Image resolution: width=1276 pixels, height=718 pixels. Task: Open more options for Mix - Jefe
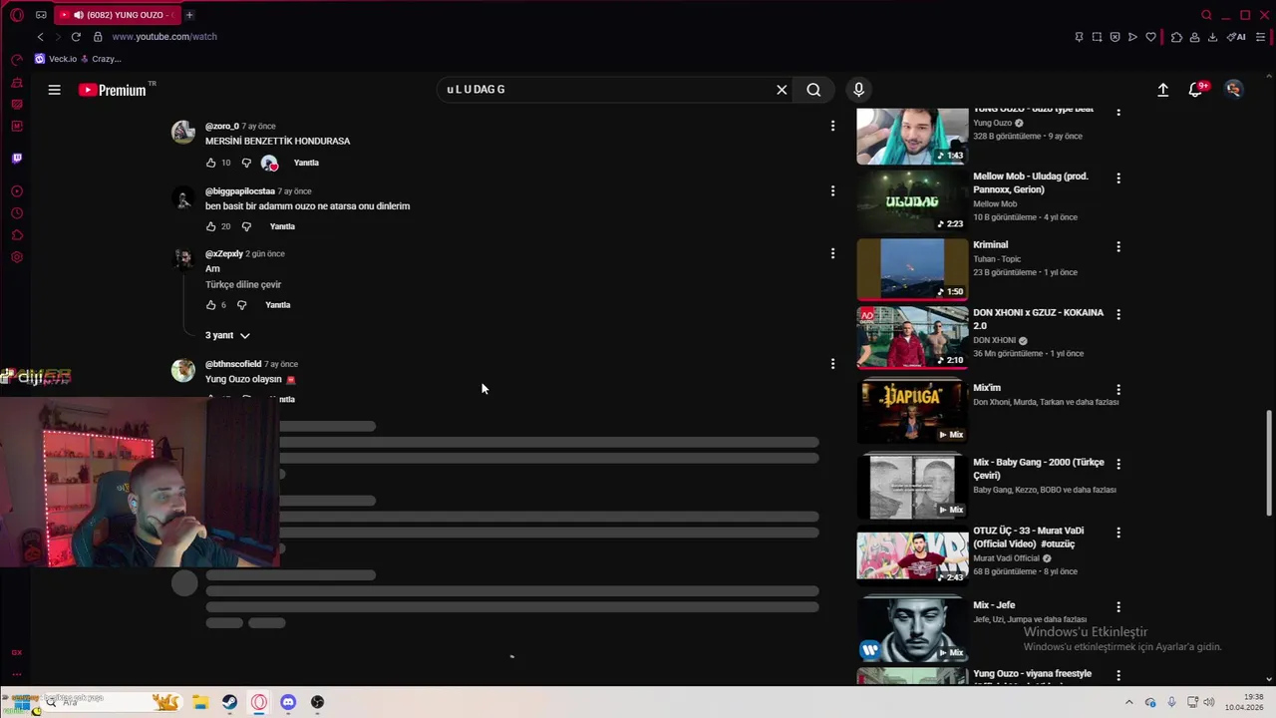coord(1118,606)
